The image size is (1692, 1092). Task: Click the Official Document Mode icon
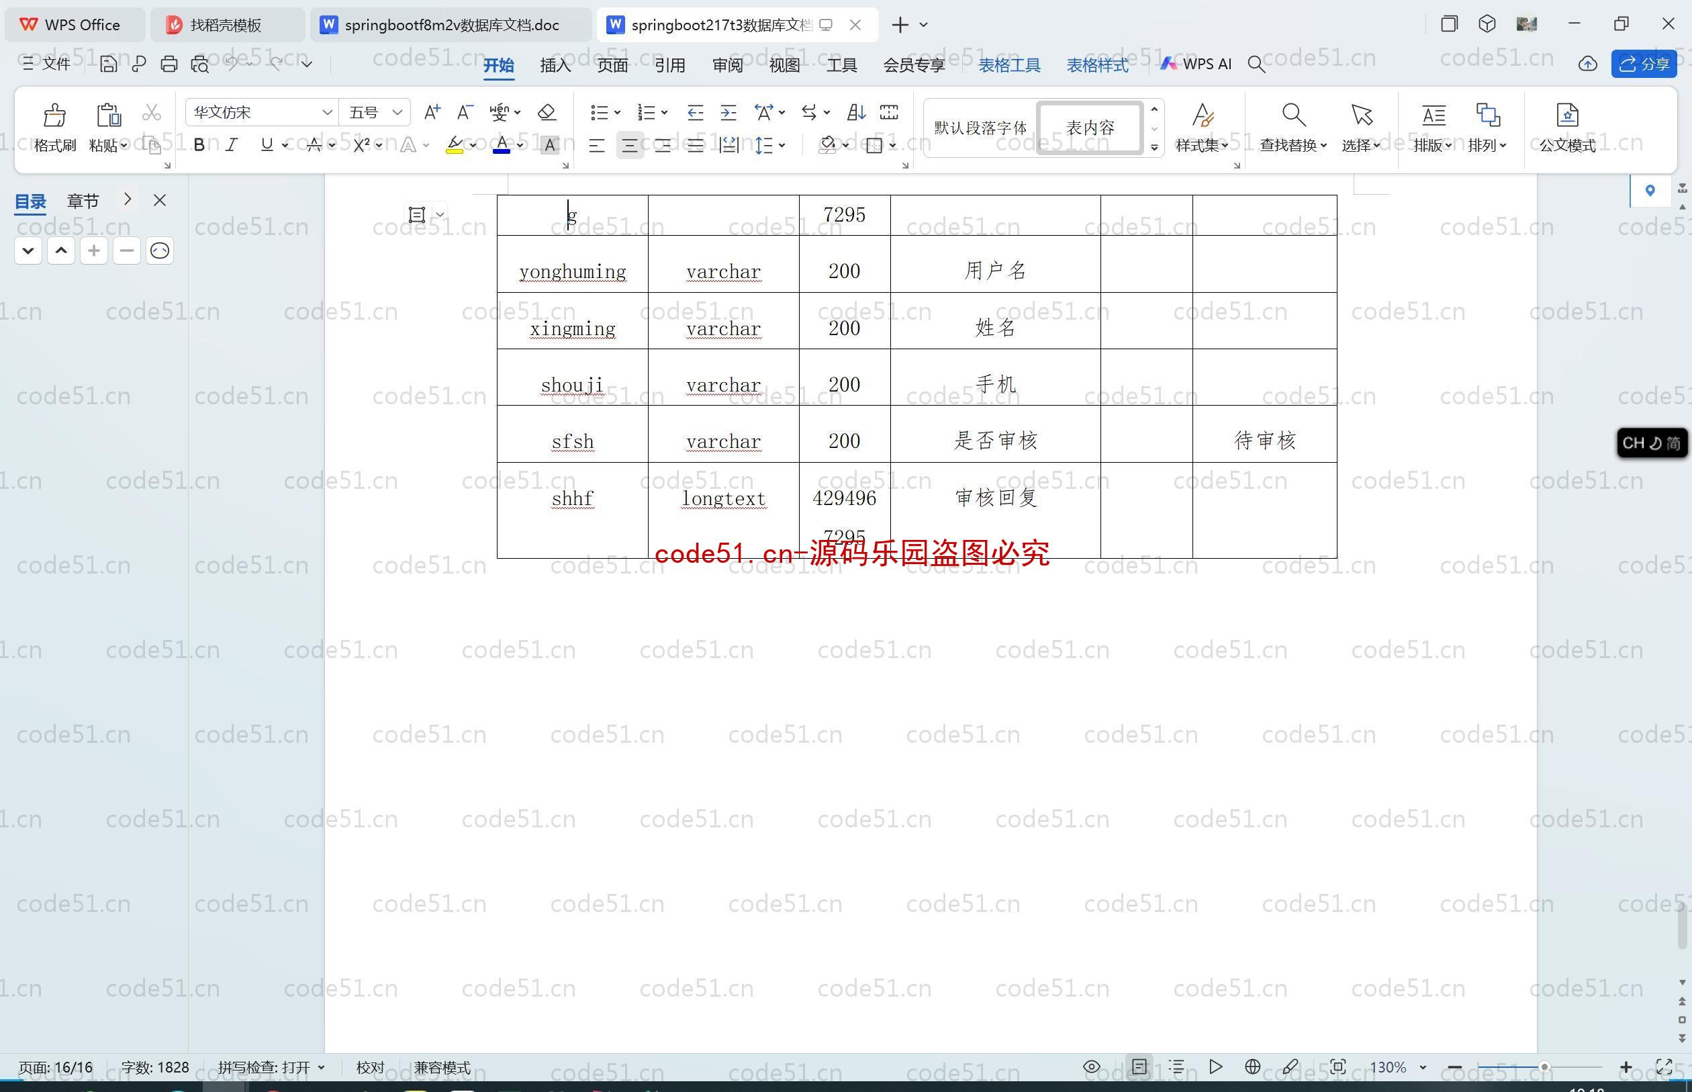tap(1567, 115)
